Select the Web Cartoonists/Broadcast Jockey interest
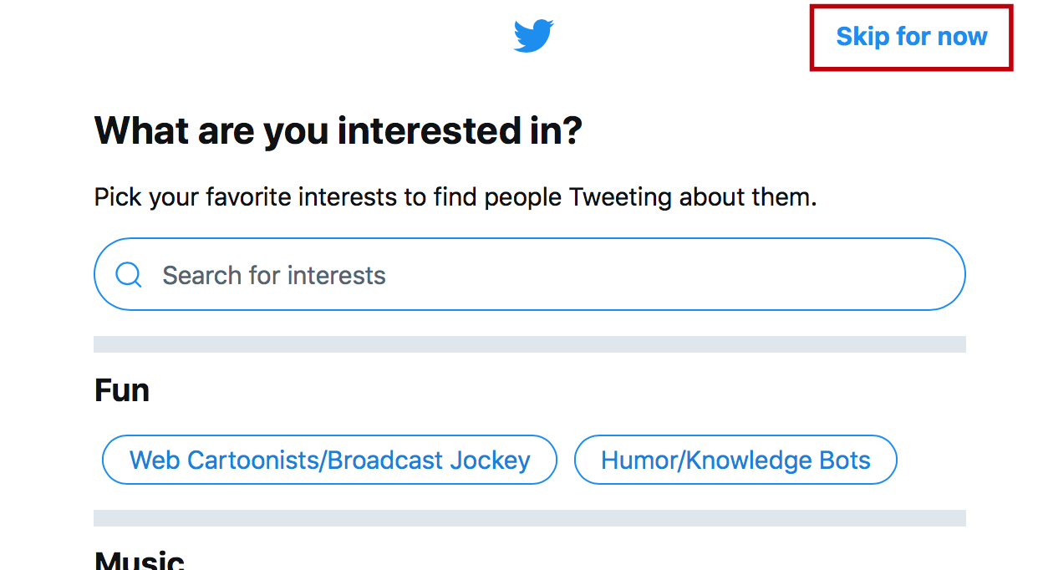This screenshot has height=570, width=1038. coord(329,460)
